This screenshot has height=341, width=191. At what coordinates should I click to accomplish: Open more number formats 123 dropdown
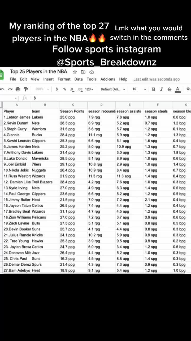(x=89, y=89)
